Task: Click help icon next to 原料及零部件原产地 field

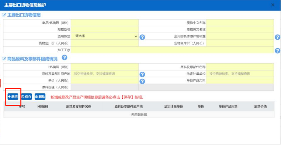Action: (142, 74)
